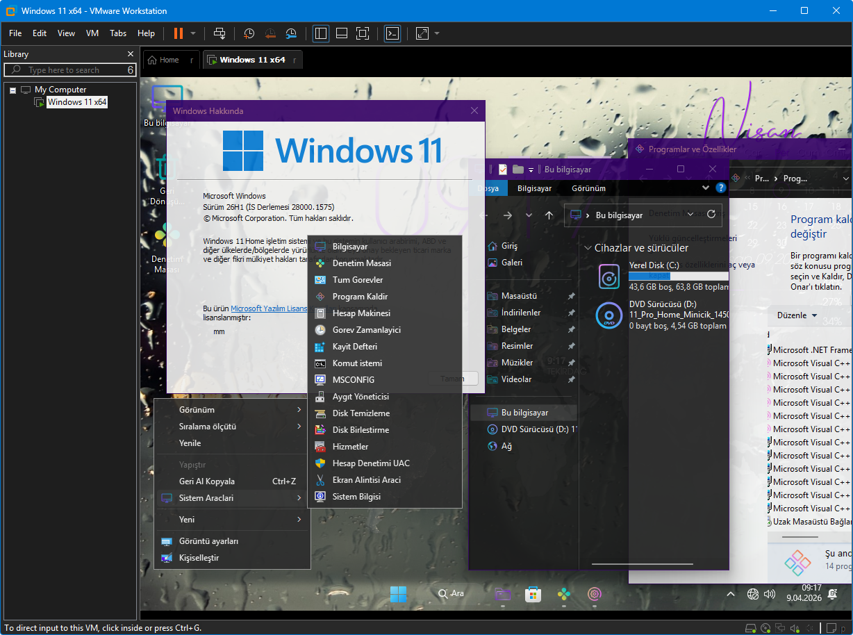Click Kişiselleştir in the context menu
Image resolution: width=853 pixels, height=635 pixels.
(x=231, y=558)
